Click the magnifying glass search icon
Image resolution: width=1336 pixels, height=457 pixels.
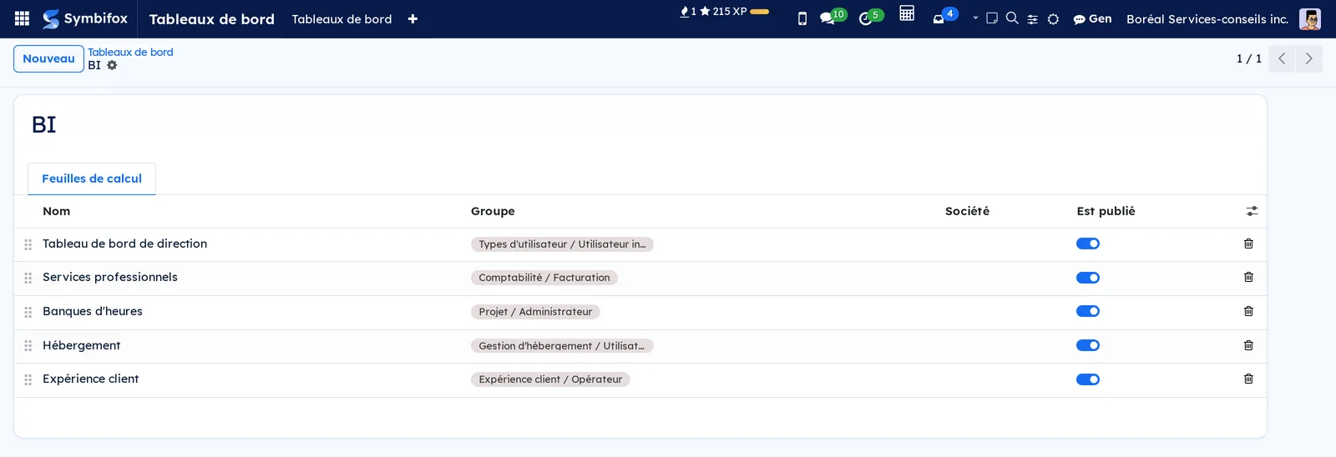[1012, 18]
